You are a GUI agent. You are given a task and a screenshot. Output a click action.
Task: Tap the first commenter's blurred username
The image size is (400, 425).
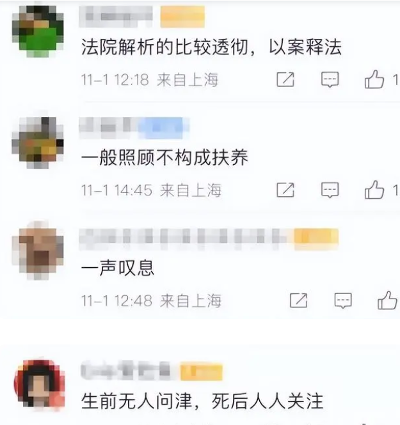[116, 17]
